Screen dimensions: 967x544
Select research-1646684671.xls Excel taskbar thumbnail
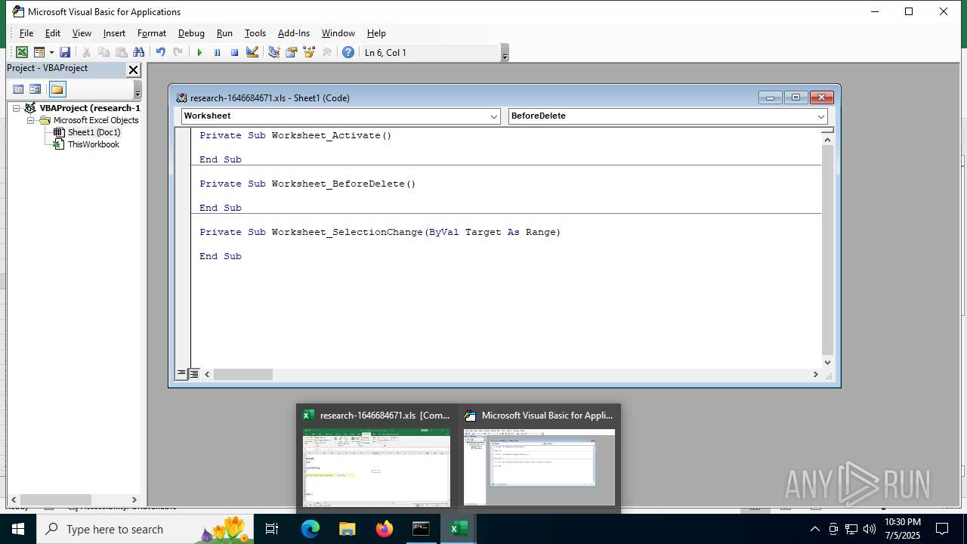[x=376, y=459]
